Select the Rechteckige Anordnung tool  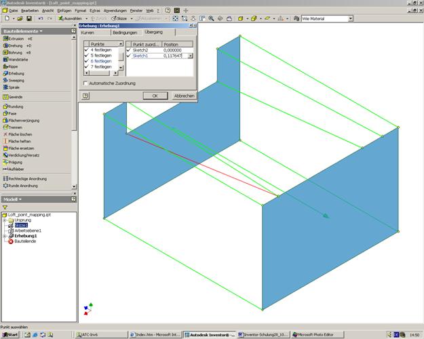tap(25, 179)
